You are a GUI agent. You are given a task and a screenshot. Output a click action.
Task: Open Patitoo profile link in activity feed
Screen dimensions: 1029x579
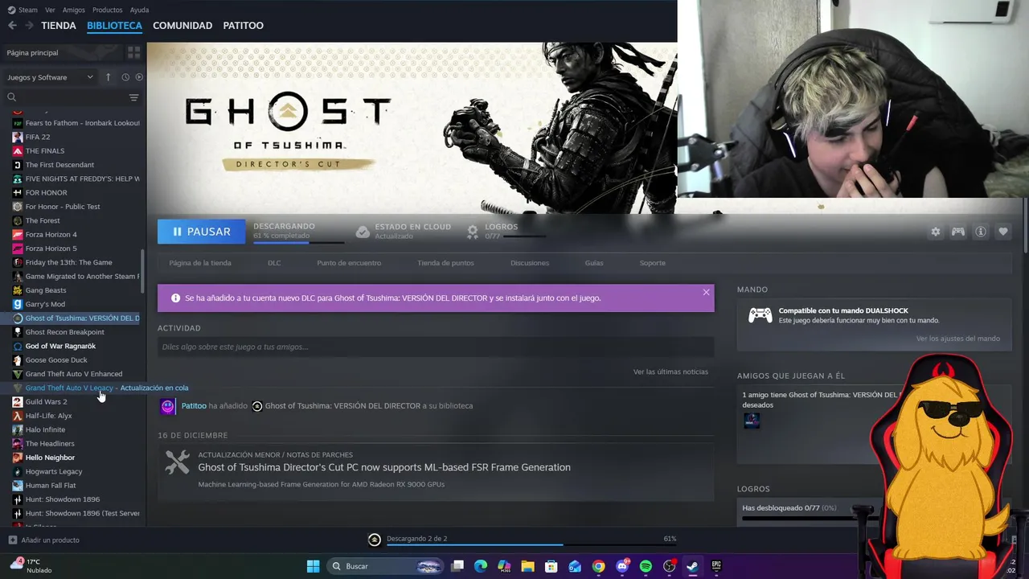tap(194, 406)
